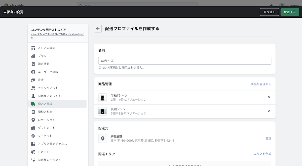Screen dimensions: 302x166
Task: Open チェックアウト settings page
Action: coord(58,88)
